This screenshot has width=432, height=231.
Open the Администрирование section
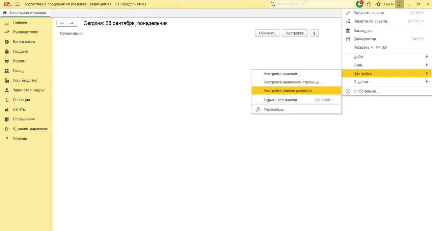coord(30,129)
